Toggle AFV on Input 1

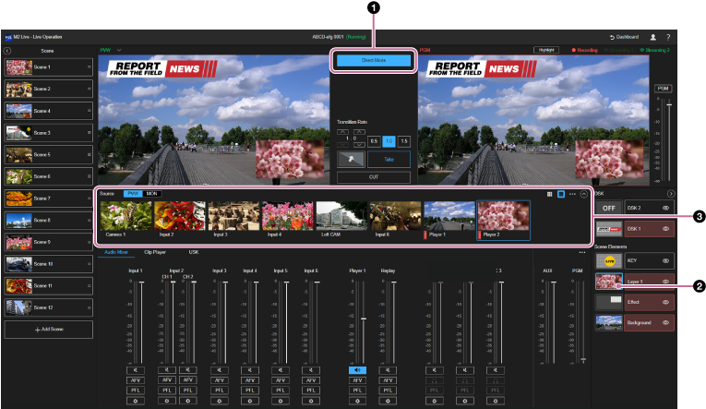(x=136, y=380)
